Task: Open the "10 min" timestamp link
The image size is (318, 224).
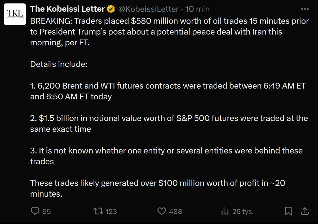Action: [x=197, y=9]
